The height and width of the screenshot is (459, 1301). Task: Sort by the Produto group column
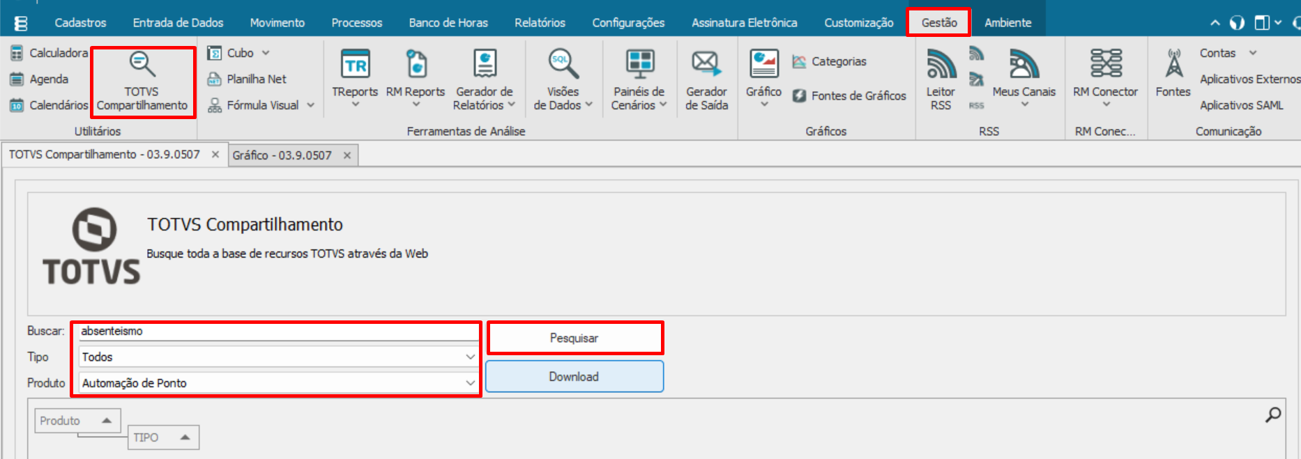click(x=77, y=421)
